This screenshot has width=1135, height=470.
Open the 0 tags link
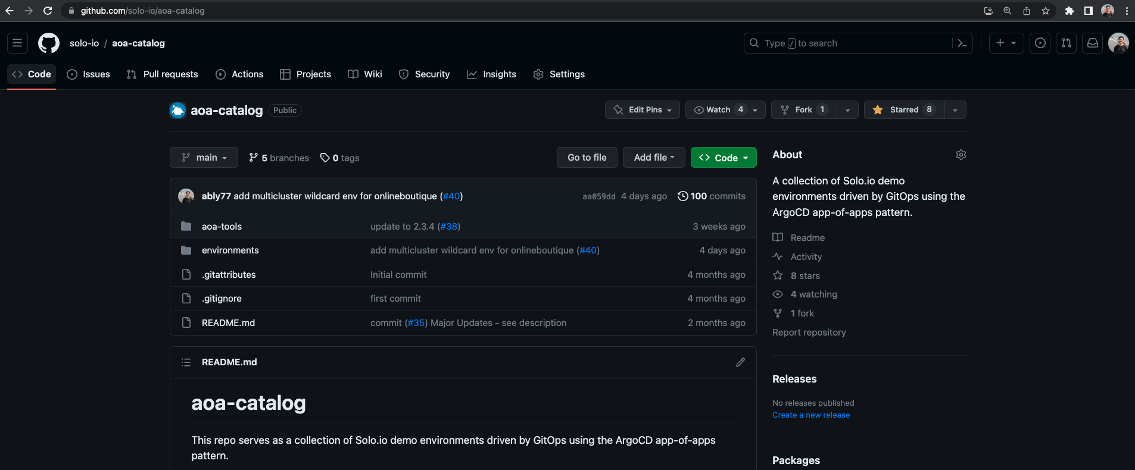click(340, 158)
